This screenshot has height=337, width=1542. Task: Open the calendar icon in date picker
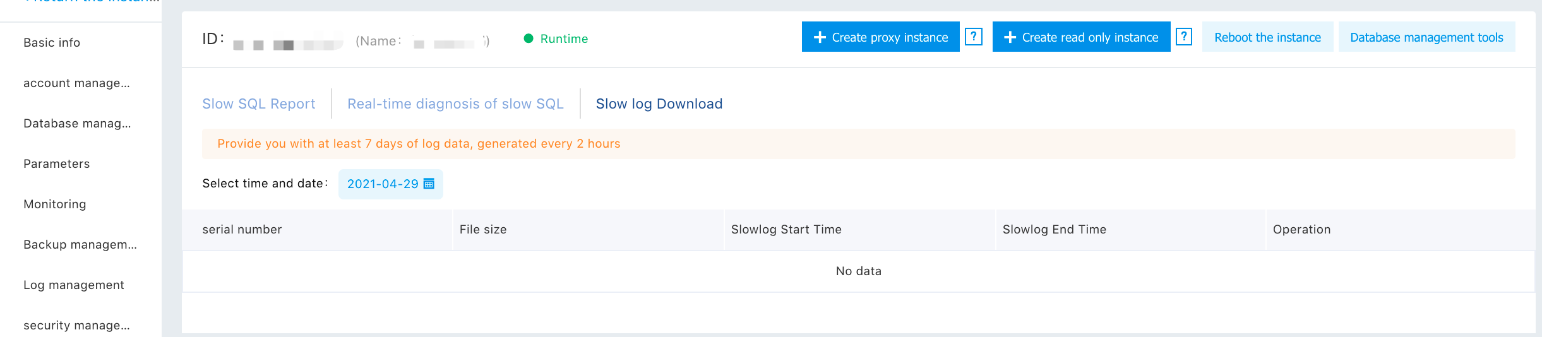pos(429,184)
